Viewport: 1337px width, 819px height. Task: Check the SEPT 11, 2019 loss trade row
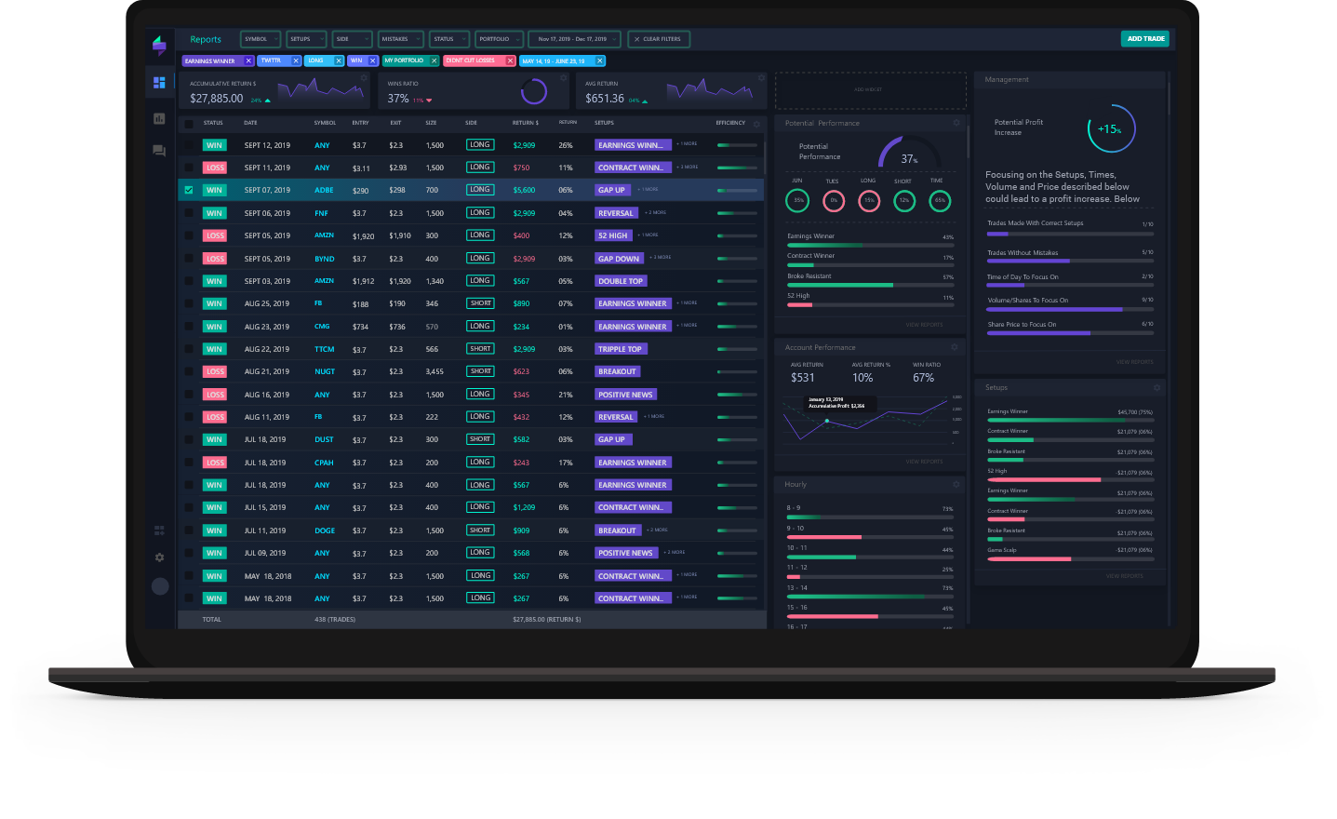pos(189,168)
